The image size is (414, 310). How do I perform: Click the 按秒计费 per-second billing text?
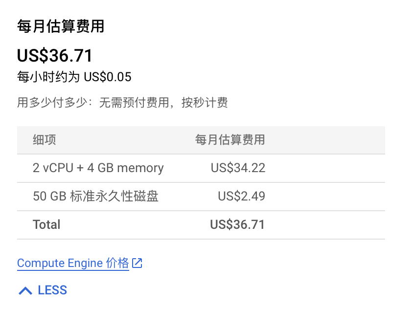[x=205, y=102]
